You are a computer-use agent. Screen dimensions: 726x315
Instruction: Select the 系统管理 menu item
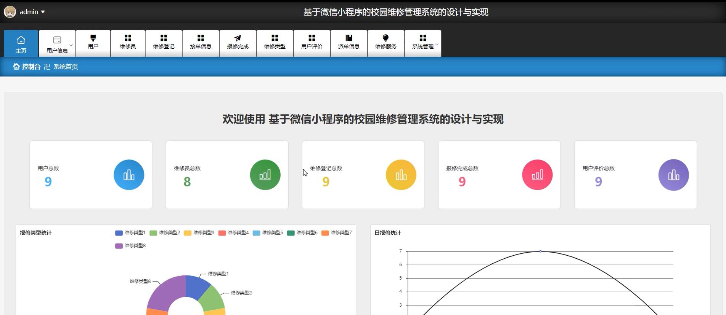(x=423, y=43)
